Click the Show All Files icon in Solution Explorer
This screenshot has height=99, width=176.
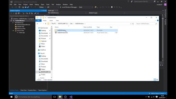32,13
